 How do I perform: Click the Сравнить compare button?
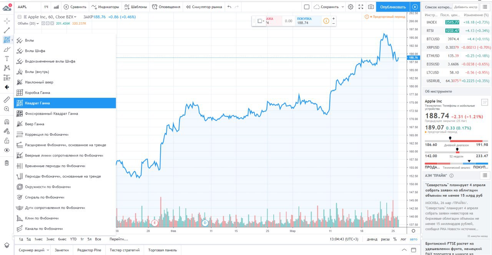(x=75, y=7)
